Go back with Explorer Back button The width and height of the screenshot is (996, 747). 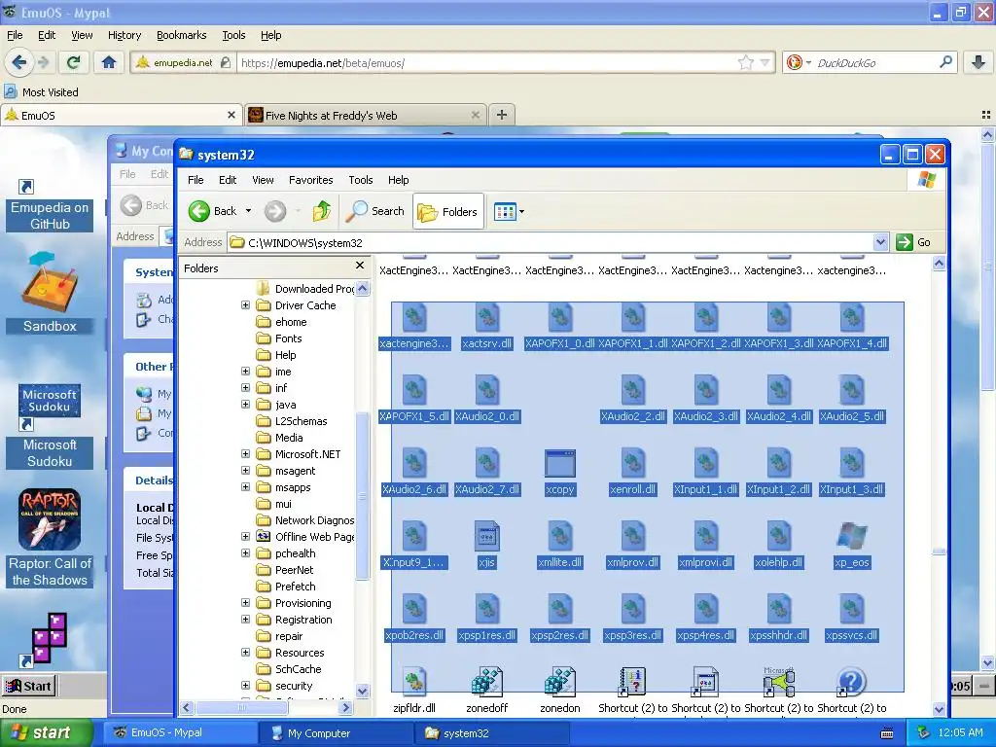tap(213, 211)
